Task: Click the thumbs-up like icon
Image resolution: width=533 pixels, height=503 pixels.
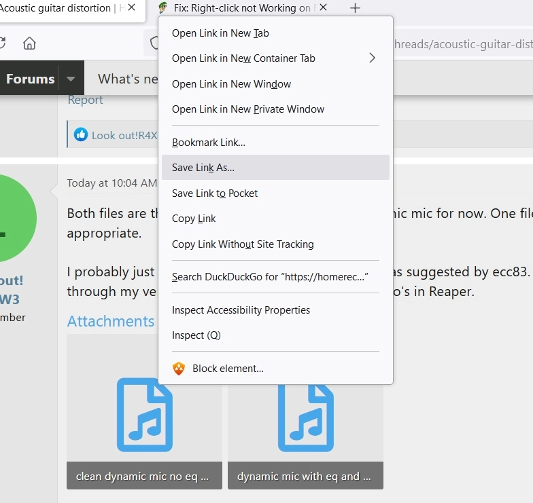Action: 81,134
